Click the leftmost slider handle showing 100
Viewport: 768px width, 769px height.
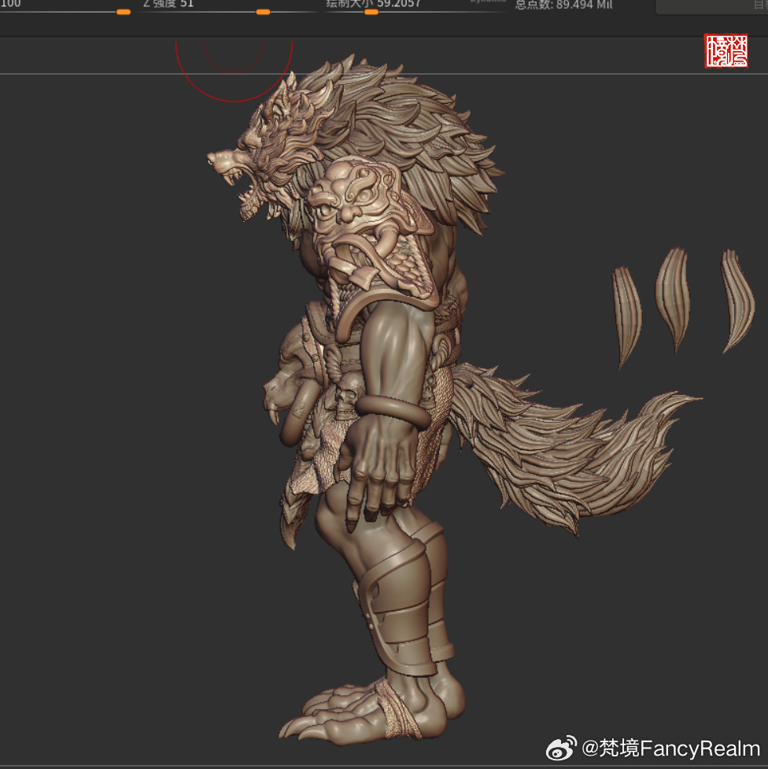[x=124, y=12]
